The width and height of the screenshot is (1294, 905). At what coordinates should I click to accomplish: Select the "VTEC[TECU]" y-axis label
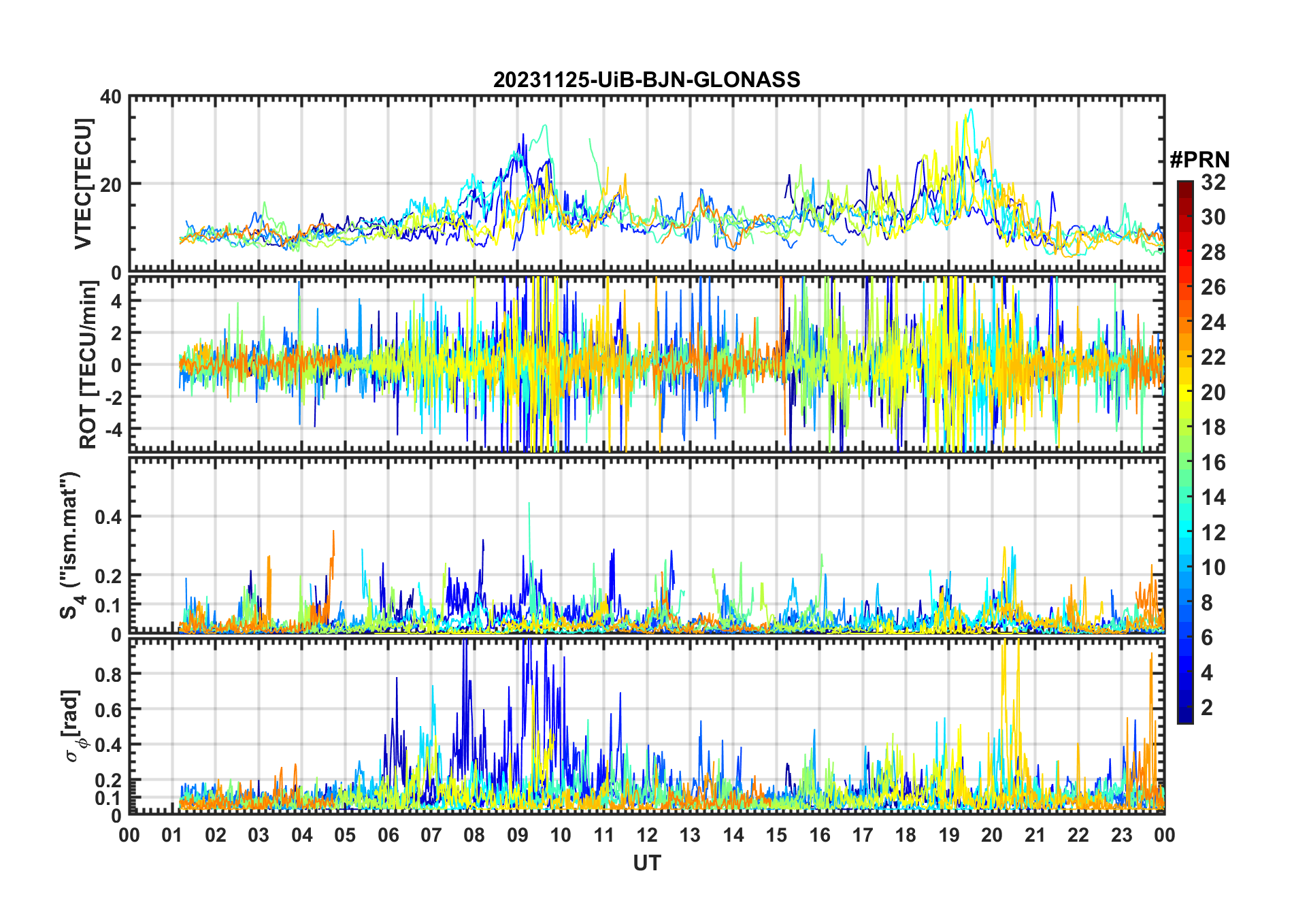coord(83,184)
